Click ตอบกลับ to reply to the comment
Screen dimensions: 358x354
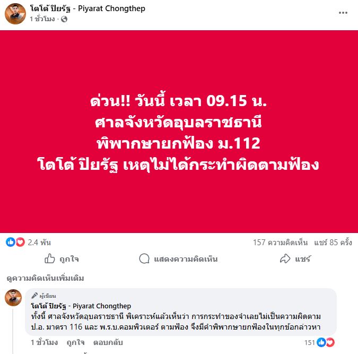coord(108,342)
